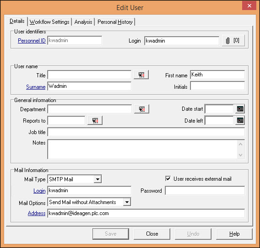Open the Date left calendar picker

[x=240, y=120]
